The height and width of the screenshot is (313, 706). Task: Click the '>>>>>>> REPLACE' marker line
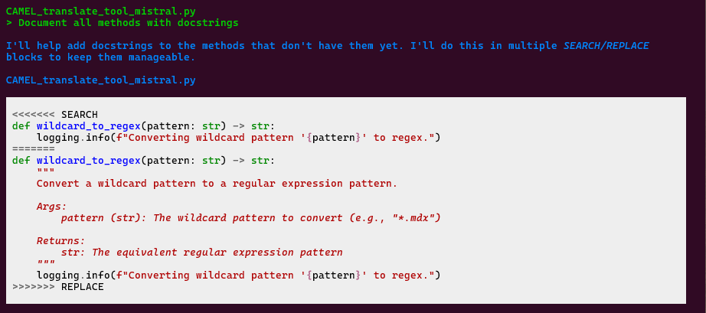57,287
